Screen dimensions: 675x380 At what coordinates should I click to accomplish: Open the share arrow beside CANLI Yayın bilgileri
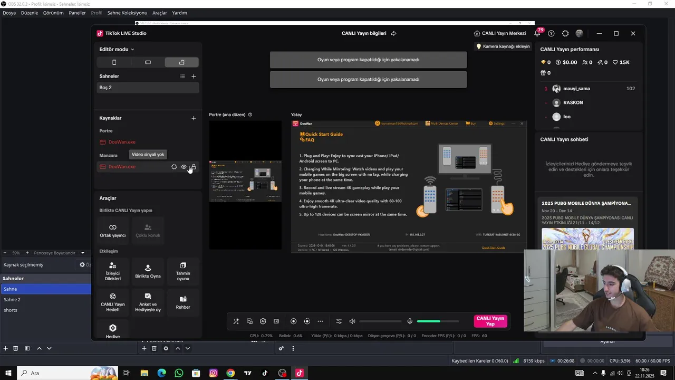(393, 33)
